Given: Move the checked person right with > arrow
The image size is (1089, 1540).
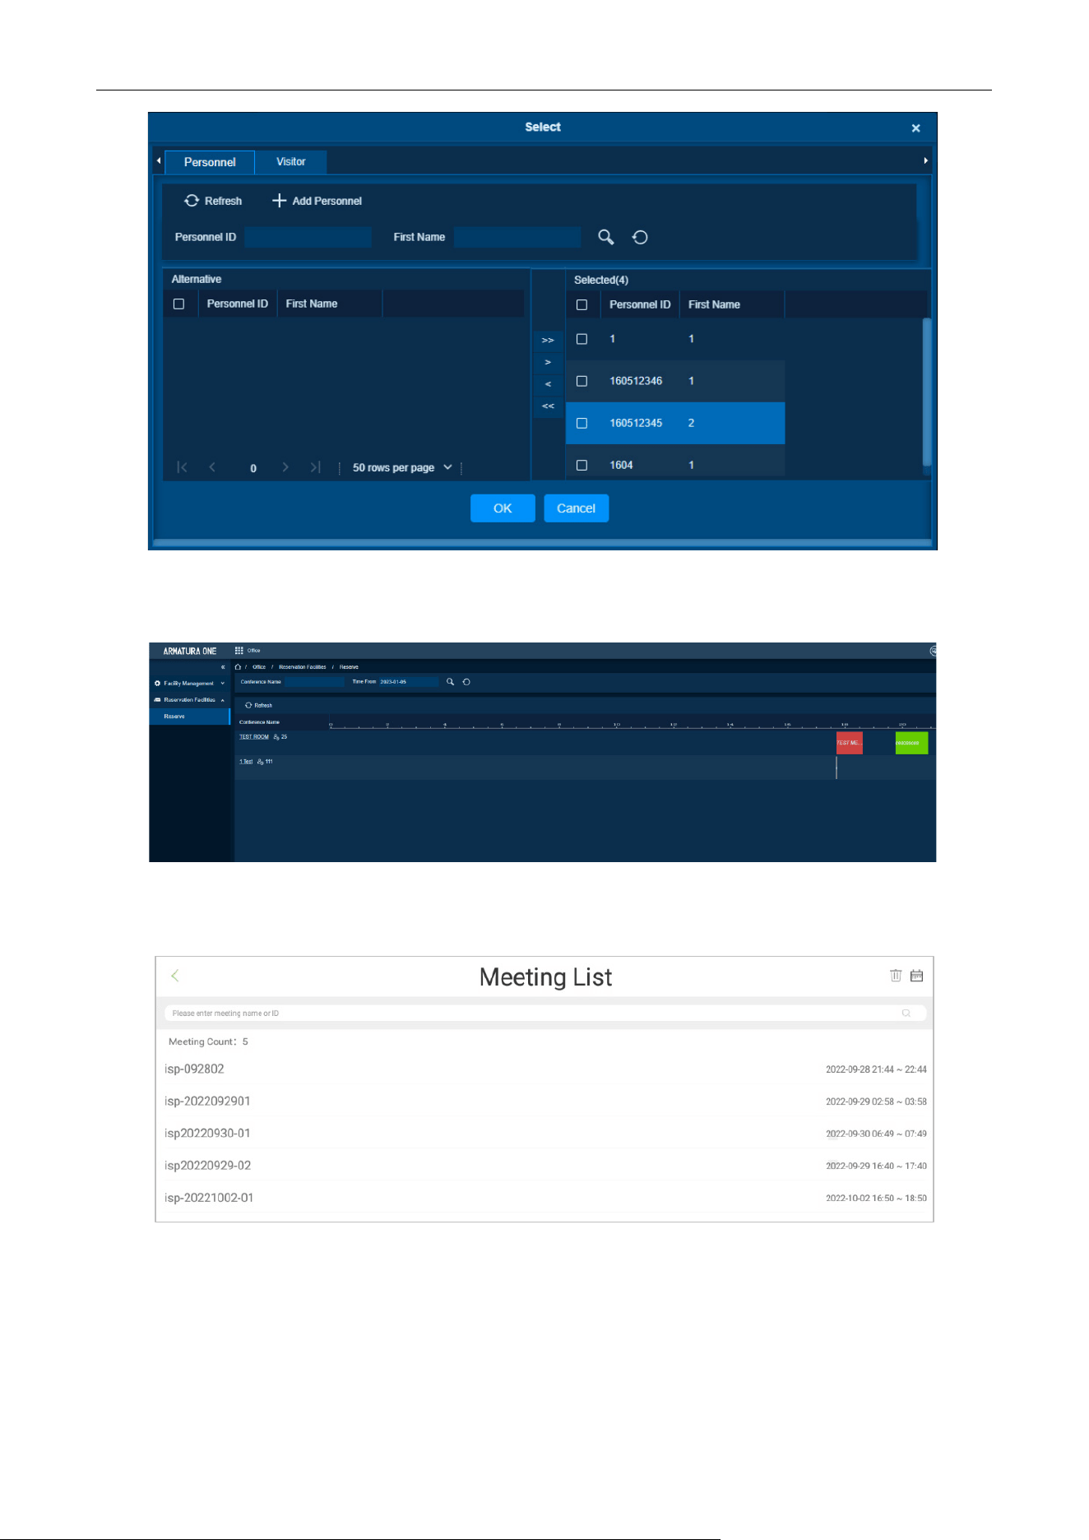Looking at the screenshot, I should pyautogui.click(x=548, y=362).
